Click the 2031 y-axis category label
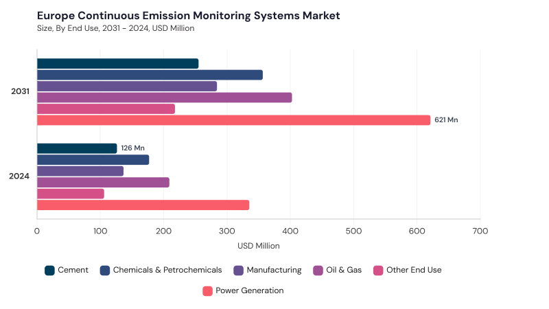Viewport: 549px width, 309px height. [21, 91]
